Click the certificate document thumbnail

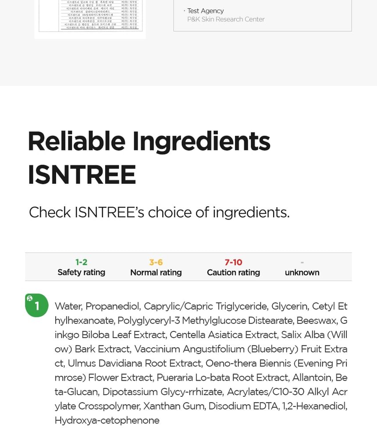pyautogui.click(x=90, y=18)
